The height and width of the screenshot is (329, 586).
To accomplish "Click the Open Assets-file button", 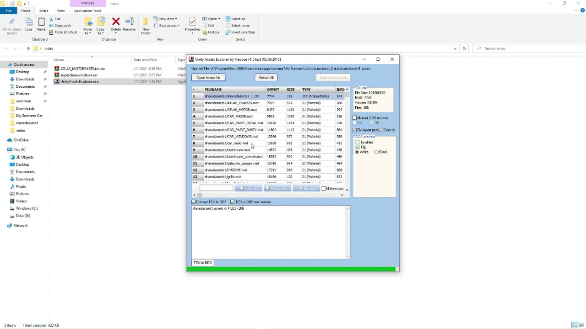I will pyautogui.click(x=208, y=78).
